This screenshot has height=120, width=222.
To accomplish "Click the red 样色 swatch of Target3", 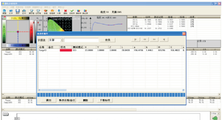I will [x=66, y=50].
